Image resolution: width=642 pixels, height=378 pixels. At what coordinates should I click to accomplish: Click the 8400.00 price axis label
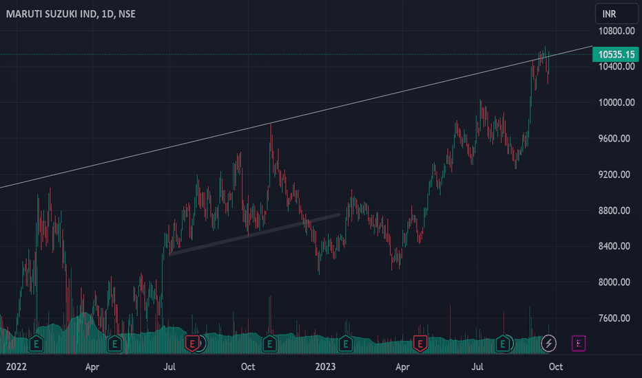614,246
